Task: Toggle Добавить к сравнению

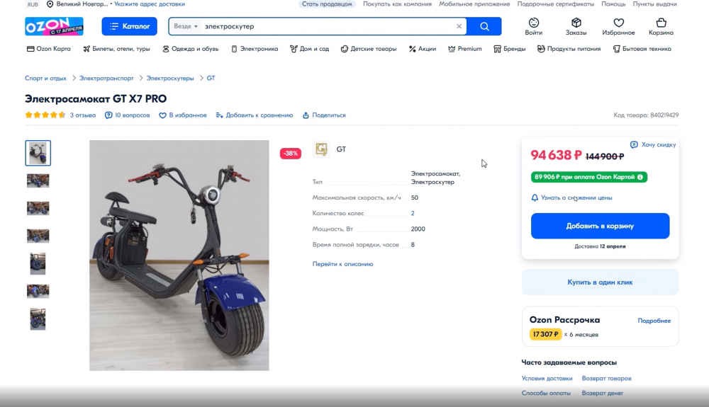Action: point(254,115)
